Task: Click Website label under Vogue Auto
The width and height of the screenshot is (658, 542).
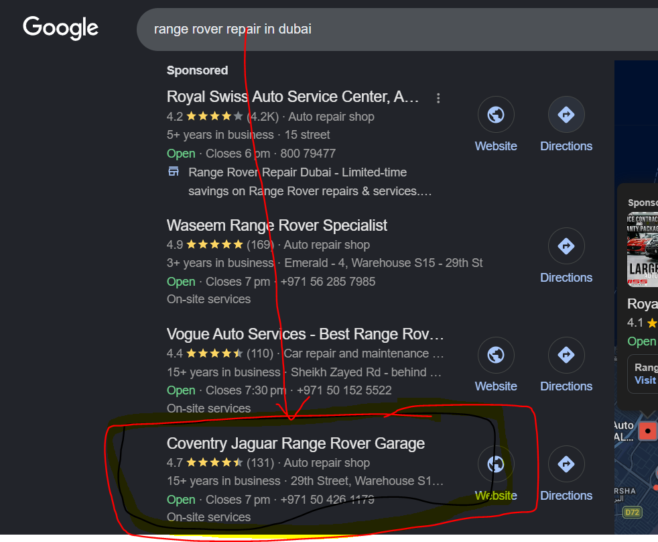Action: click(496, 386)
